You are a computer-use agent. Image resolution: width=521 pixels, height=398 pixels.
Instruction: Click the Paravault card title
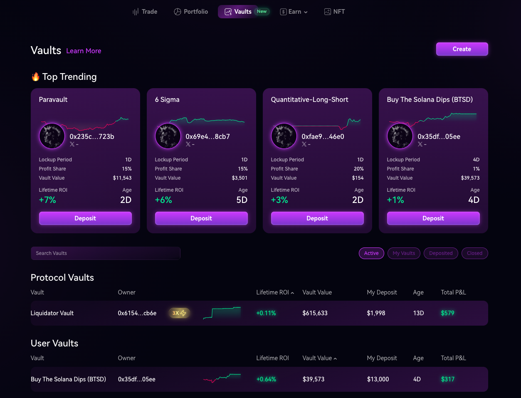coord(53,99)
